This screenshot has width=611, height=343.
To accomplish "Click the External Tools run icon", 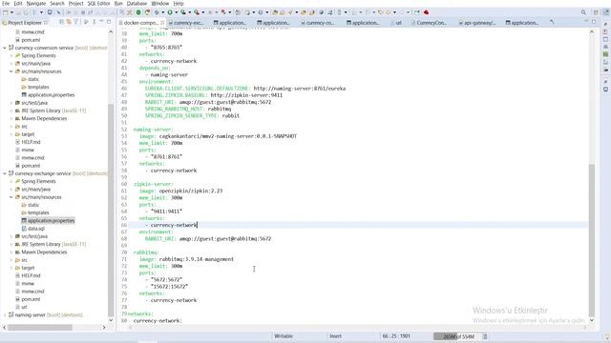I will (x=197, y=12).
